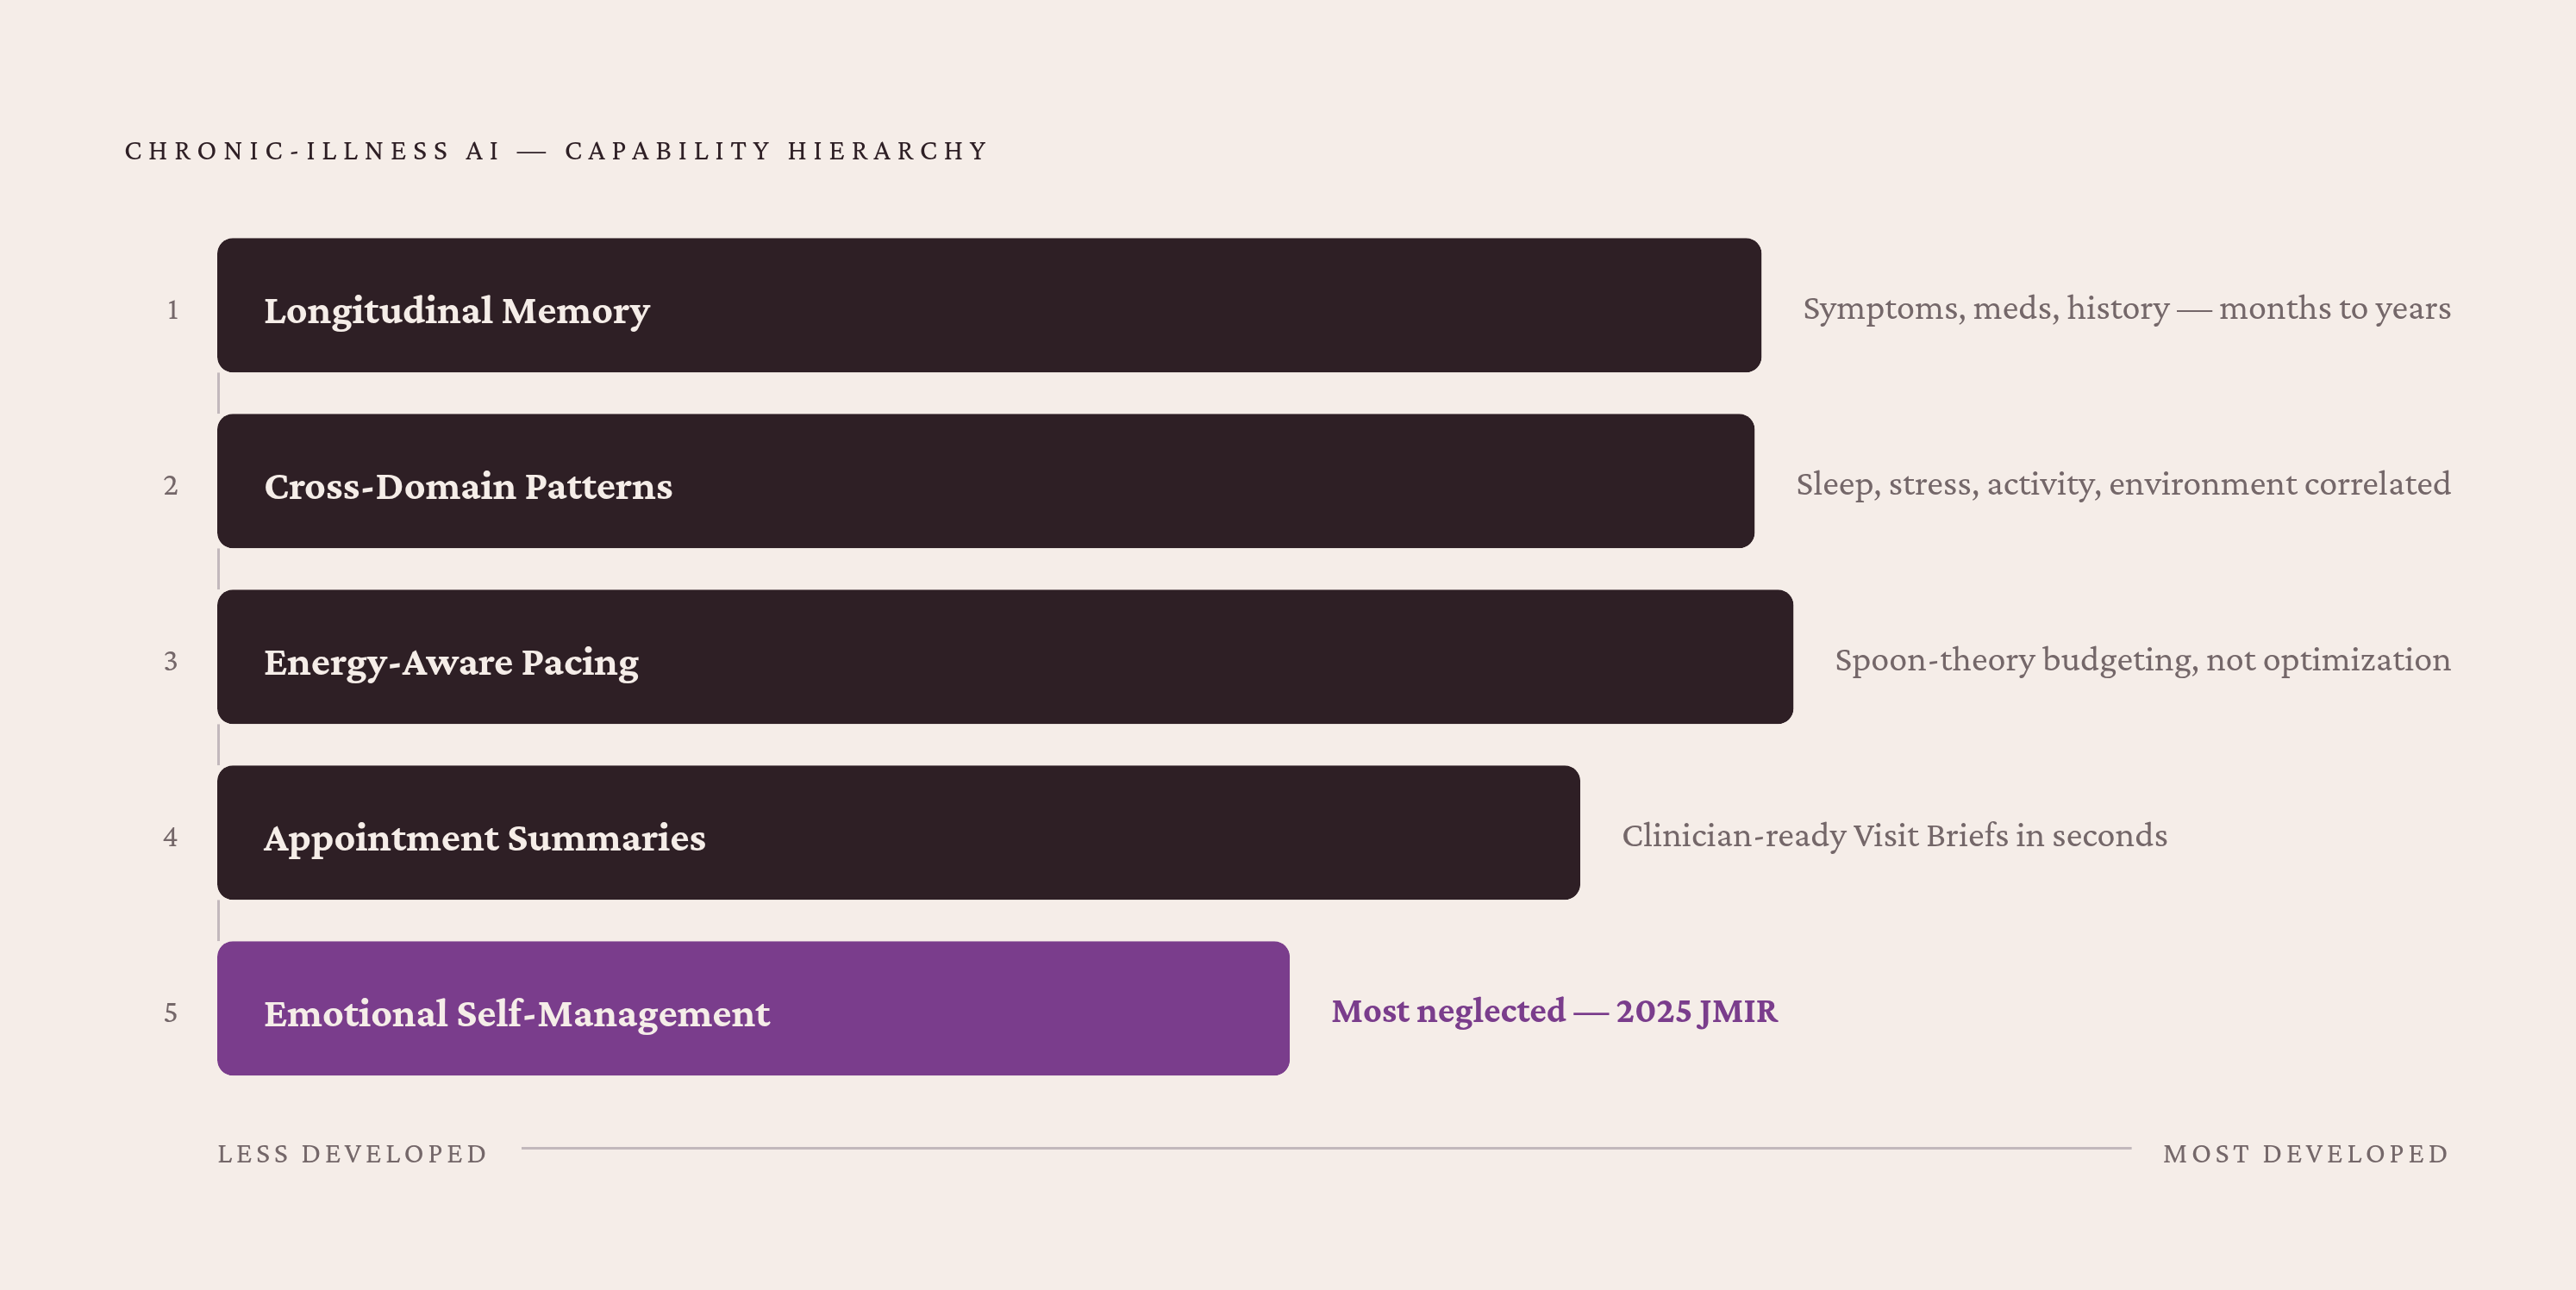Click 'Symptoms, meds, history — months to years'
Viewport: 2576px width, 1290px height.
coord(2127,308)
